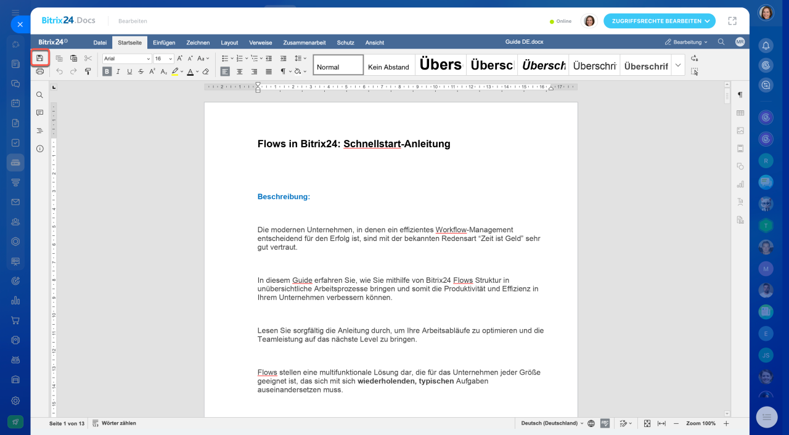Fit page to window in status bar

pos(647,423)
